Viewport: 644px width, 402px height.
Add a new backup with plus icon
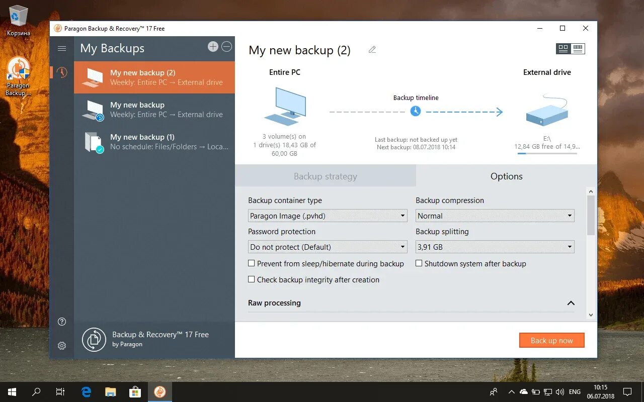point(213,47)
